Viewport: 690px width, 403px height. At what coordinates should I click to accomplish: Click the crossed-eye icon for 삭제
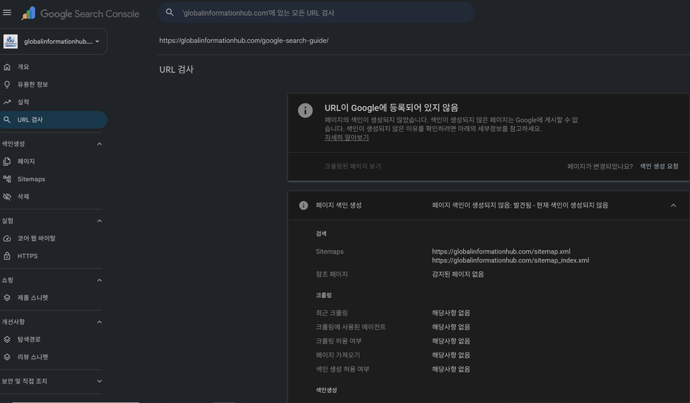coord(7,196)
